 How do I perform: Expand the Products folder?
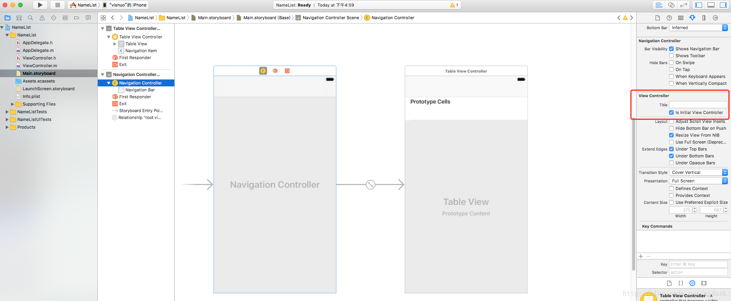[7, 127]
